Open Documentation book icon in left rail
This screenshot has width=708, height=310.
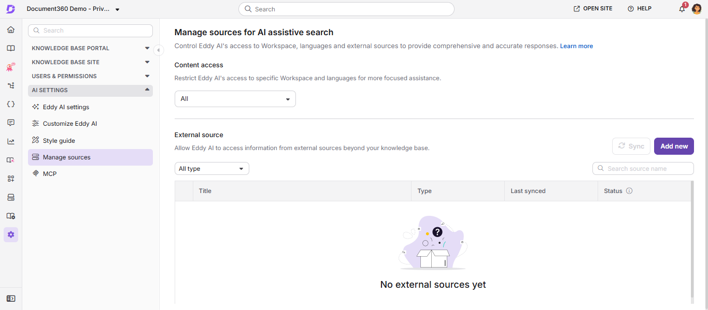click(x=11, y=48)
